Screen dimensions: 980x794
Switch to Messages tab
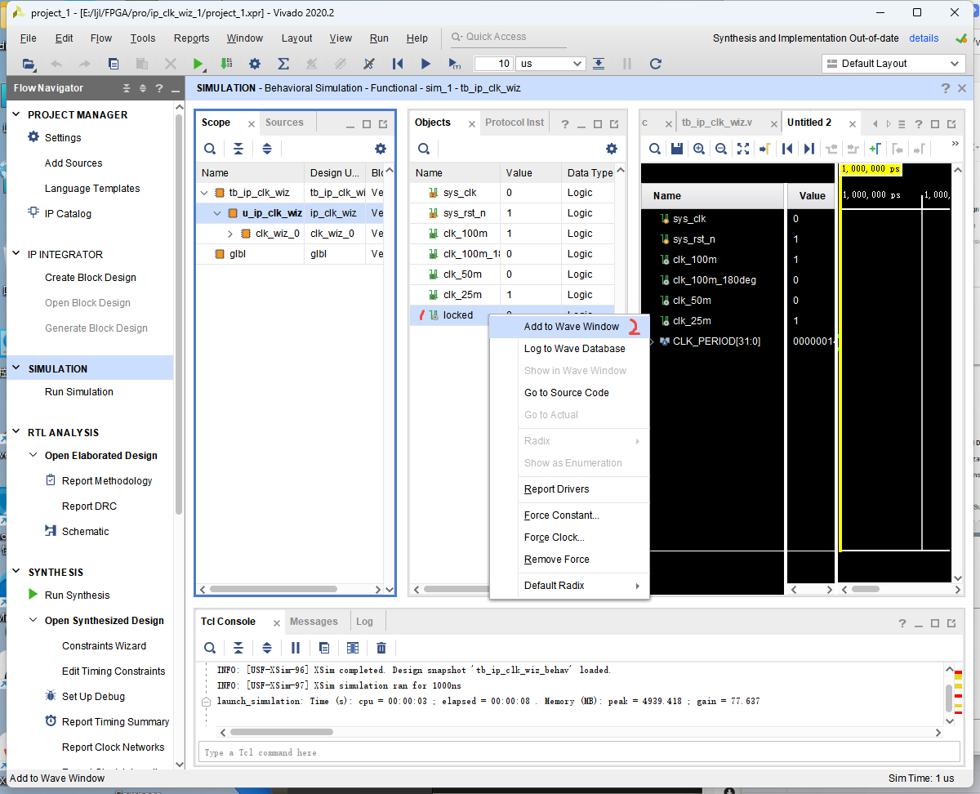coord(314,622)
